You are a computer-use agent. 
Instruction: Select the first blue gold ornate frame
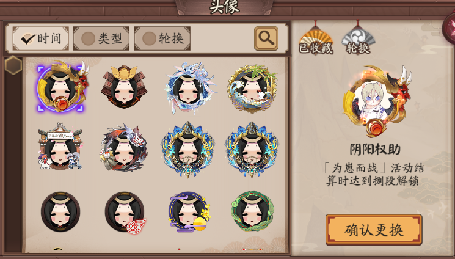(188, 150)
